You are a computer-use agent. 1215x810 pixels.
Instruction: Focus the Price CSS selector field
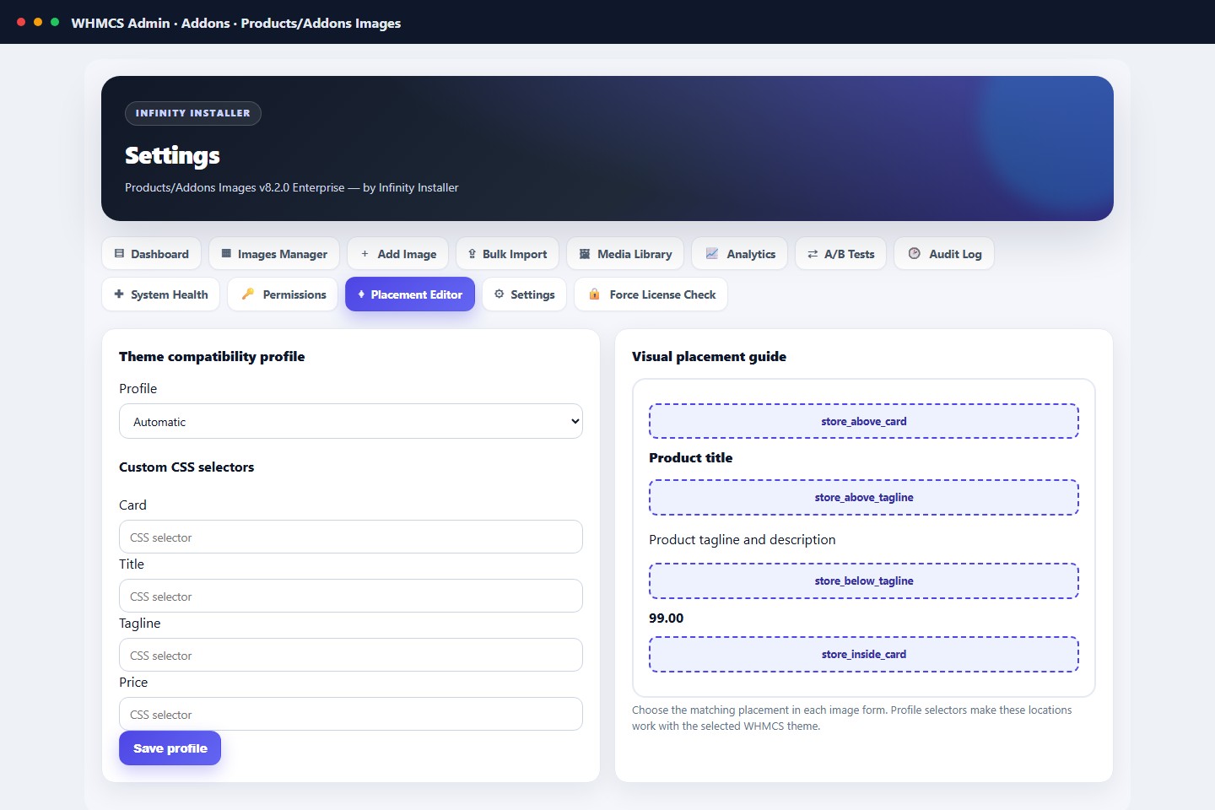point(351,714)
